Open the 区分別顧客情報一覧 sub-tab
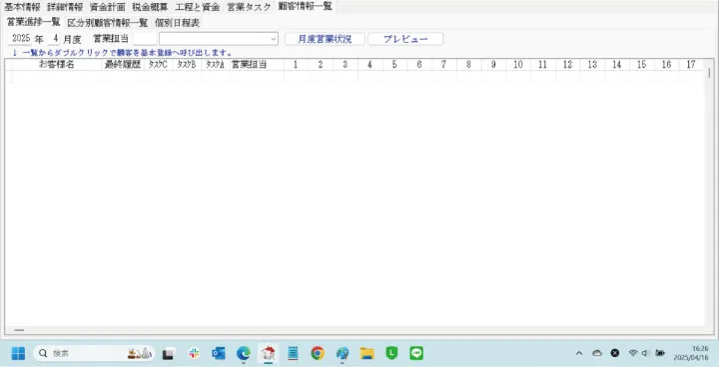The width and height of the screenshot is (719, 367). coord(107,23)
